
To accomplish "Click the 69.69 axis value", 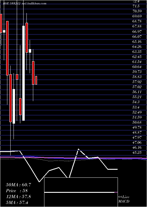I will 137,16.
